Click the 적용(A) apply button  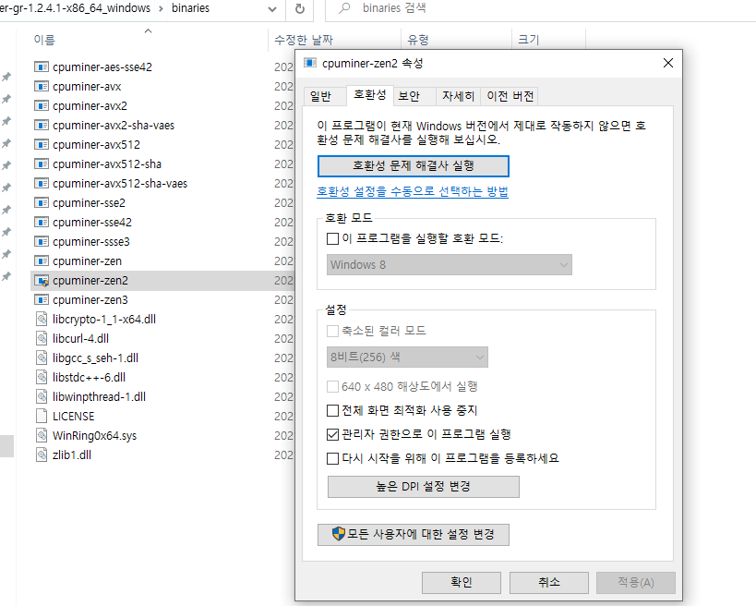point(636,582)
